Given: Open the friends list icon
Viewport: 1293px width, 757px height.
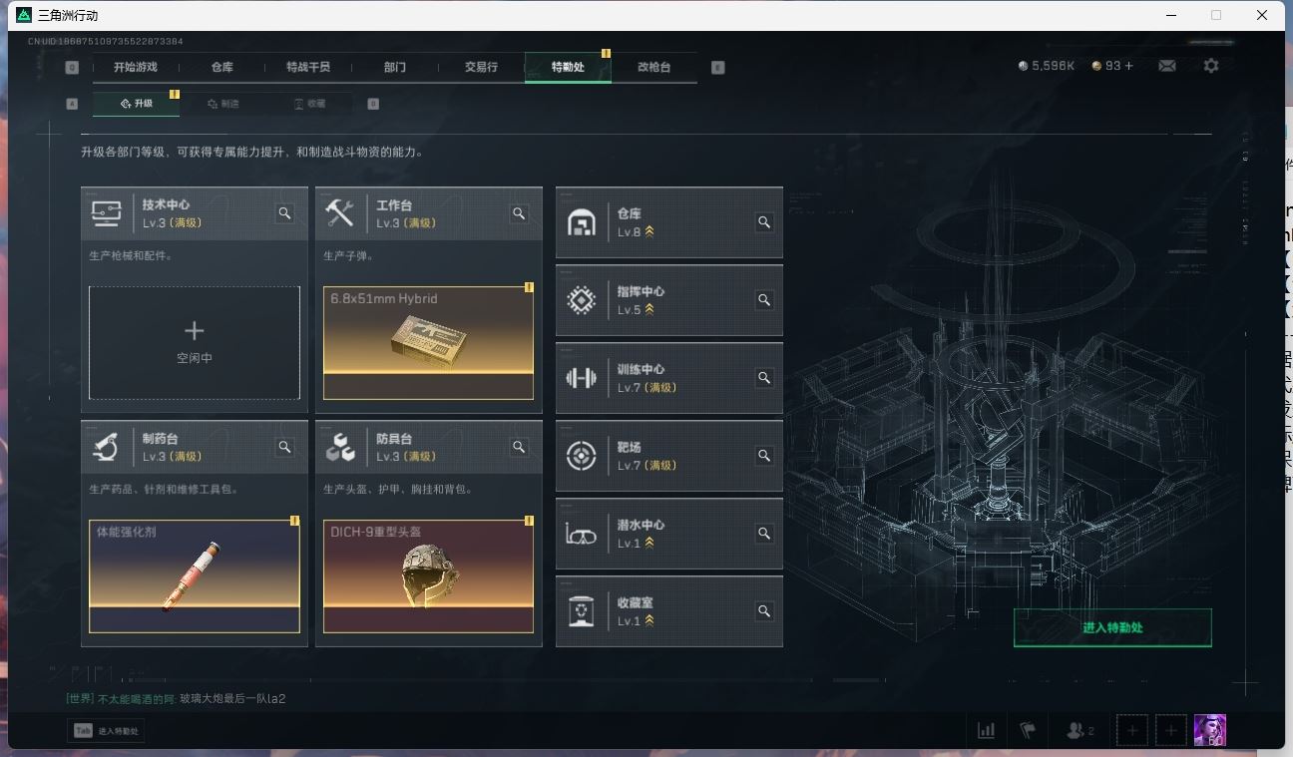Looking at the screenshot, I should [x=1080, y=730].
